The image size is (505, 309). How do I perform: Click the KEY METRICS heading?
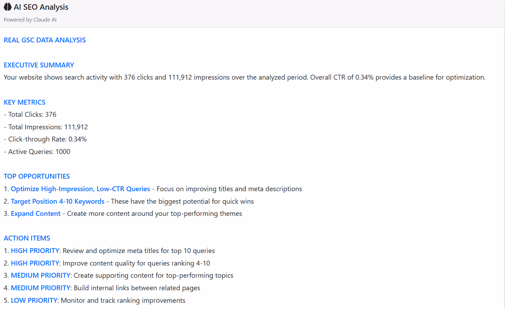(x=24, y=102)
